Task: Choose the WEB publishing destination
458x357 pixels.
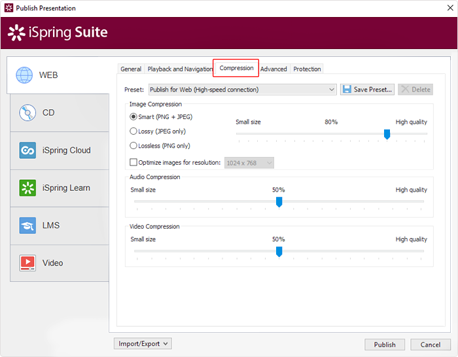Action: point(58,75)
